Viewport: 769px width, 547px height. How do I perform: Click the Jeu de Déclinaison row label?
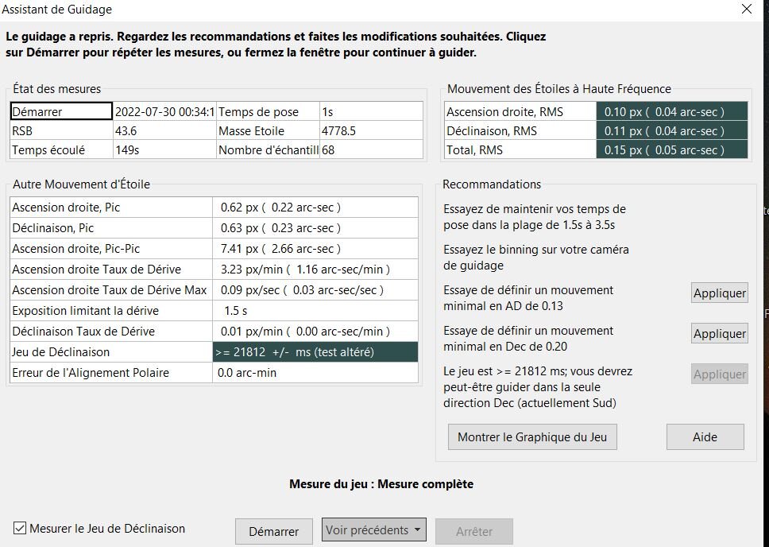tap(111, 352)
